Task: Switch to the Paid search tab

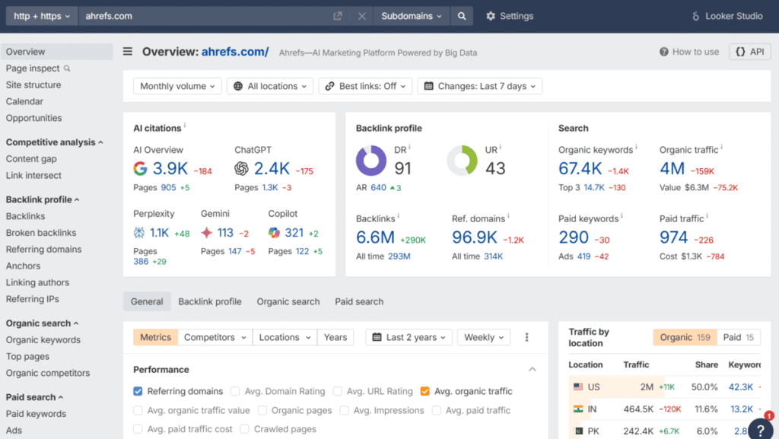Action: (358, 301)
